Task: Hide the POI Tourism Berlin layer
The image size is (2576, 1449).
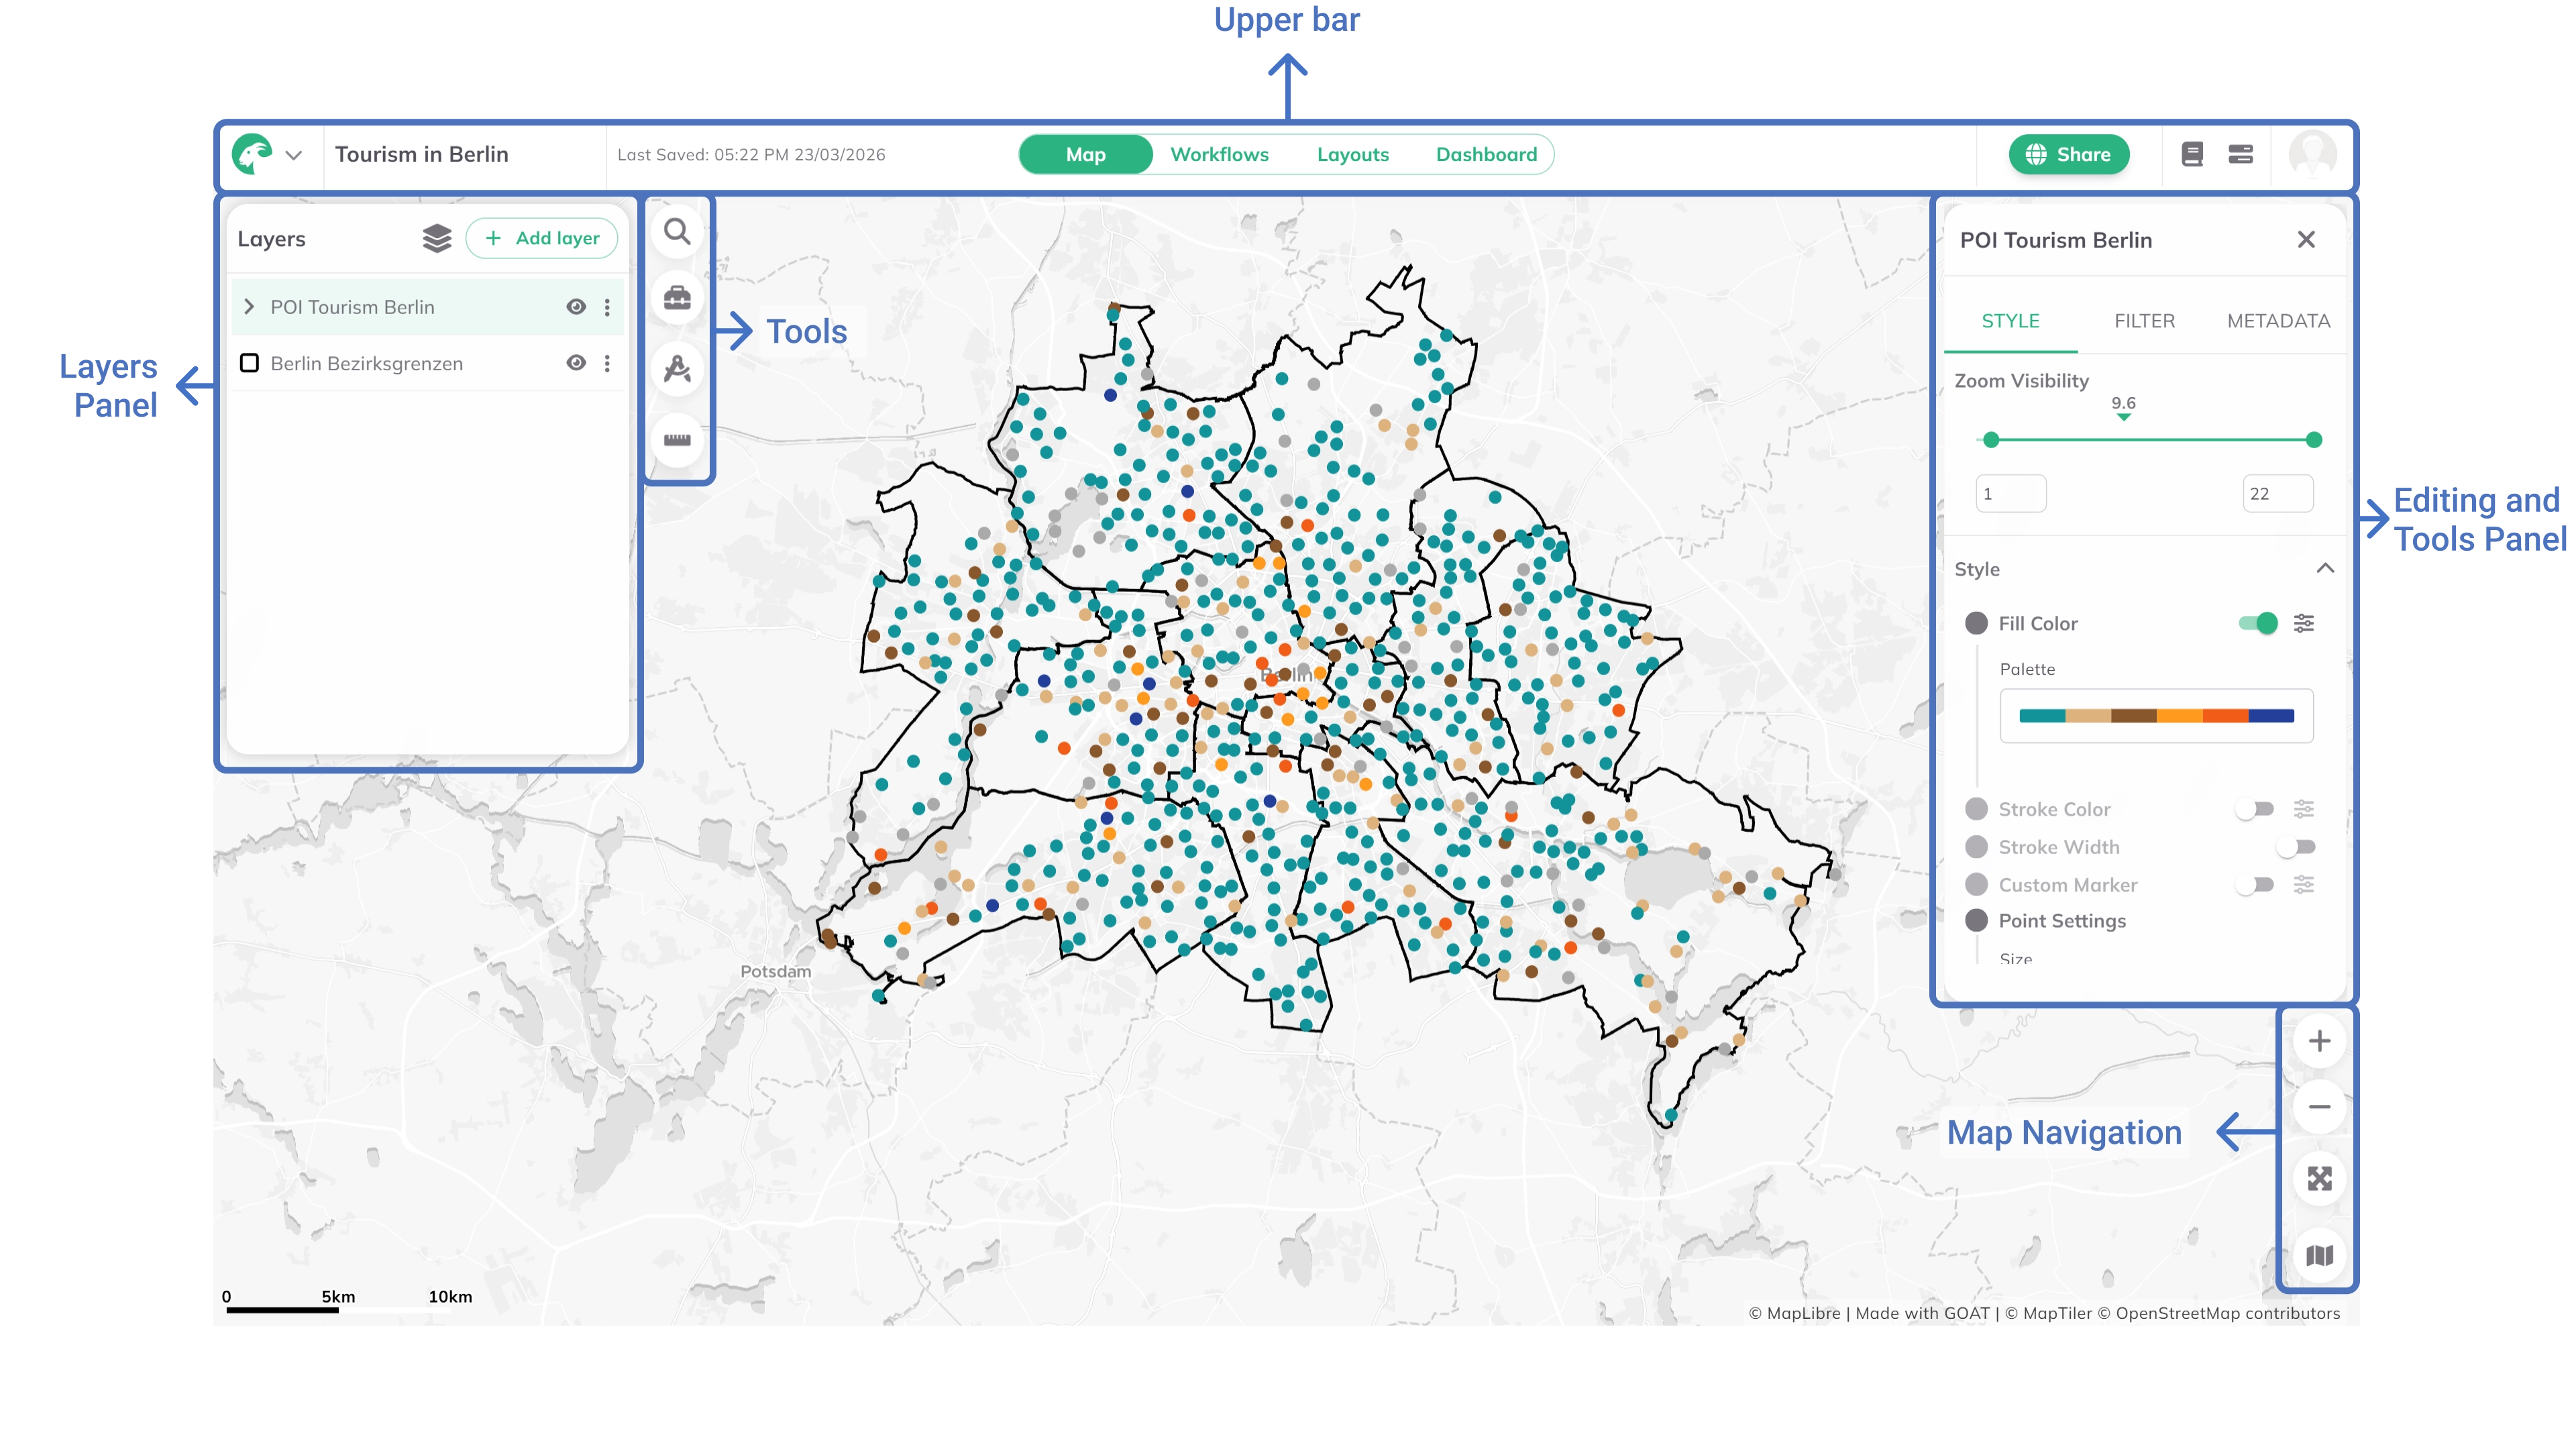Action: tap(577, 307)
